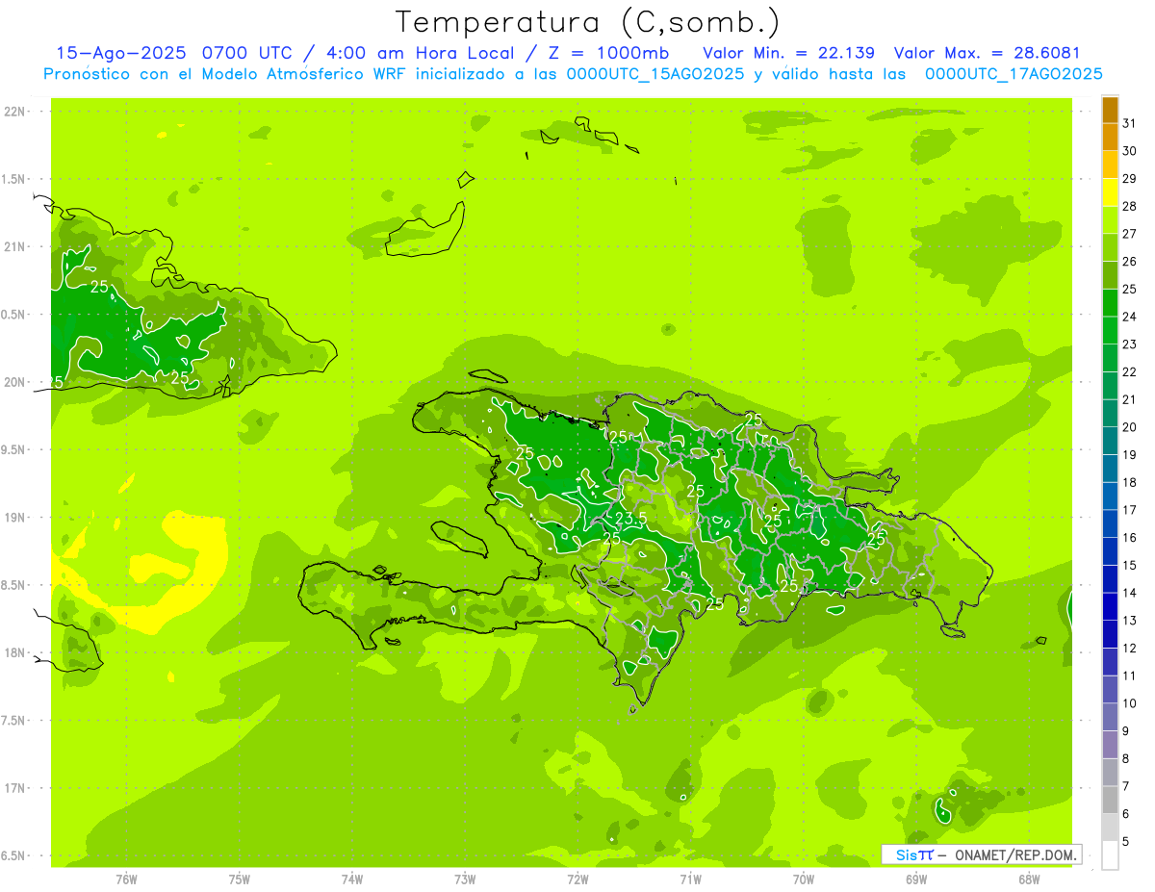Click the '72W' longitude axis label

[x=577, y=879]
